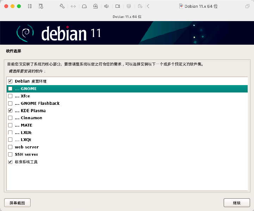
Task: Click the window tiling icon at top right
Action: [247, 6]
